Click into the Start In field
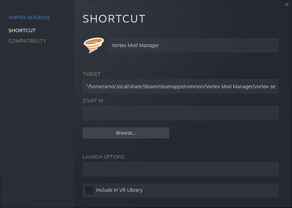 click(180, 113)
